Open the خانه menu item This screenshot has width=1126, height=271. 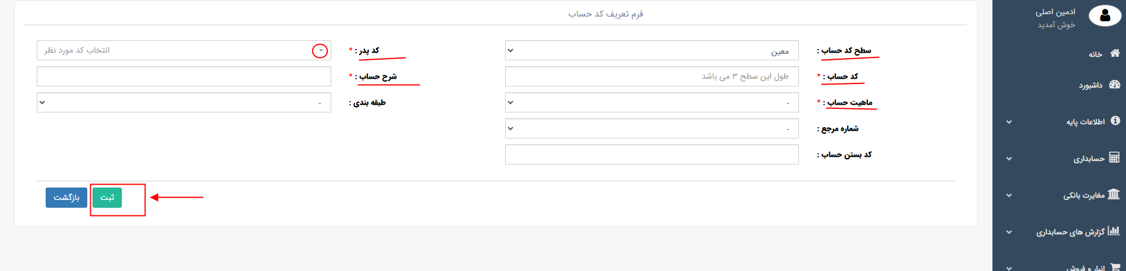pyautogui.click(x=1095, y=54)
